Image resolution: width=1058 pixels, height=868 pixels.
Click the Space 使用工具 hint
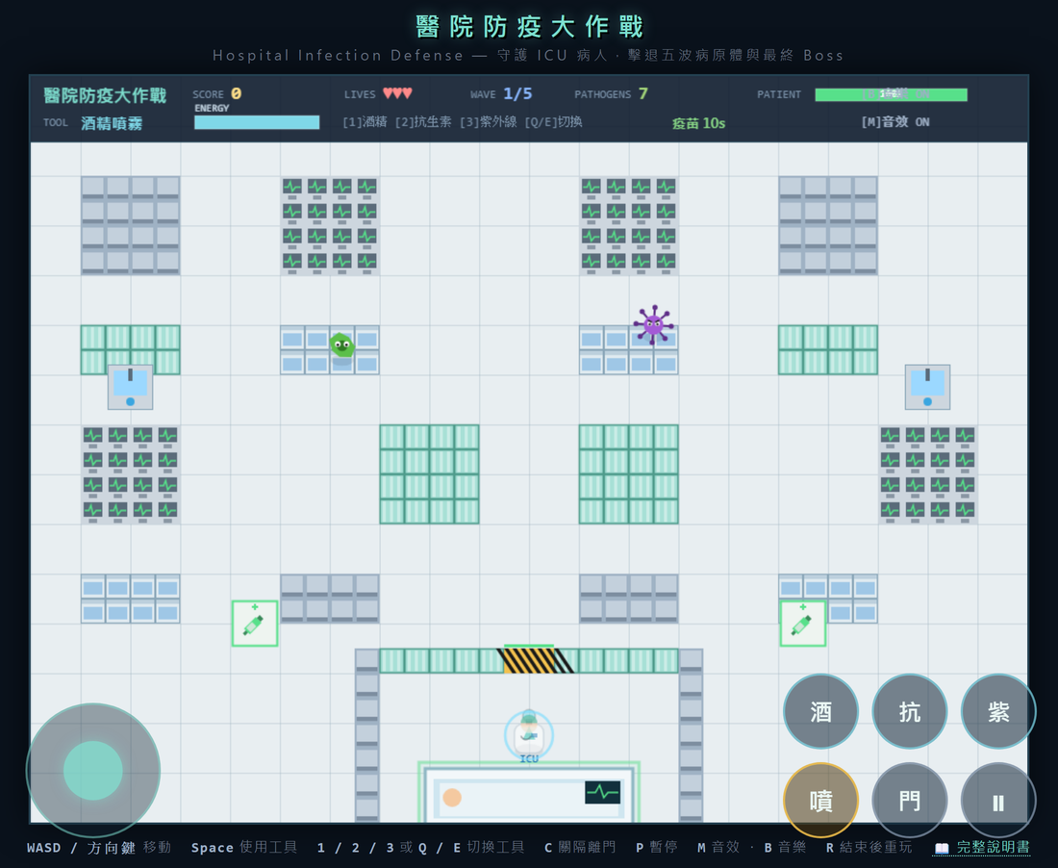pyautogui.click(x=244, y=847)
